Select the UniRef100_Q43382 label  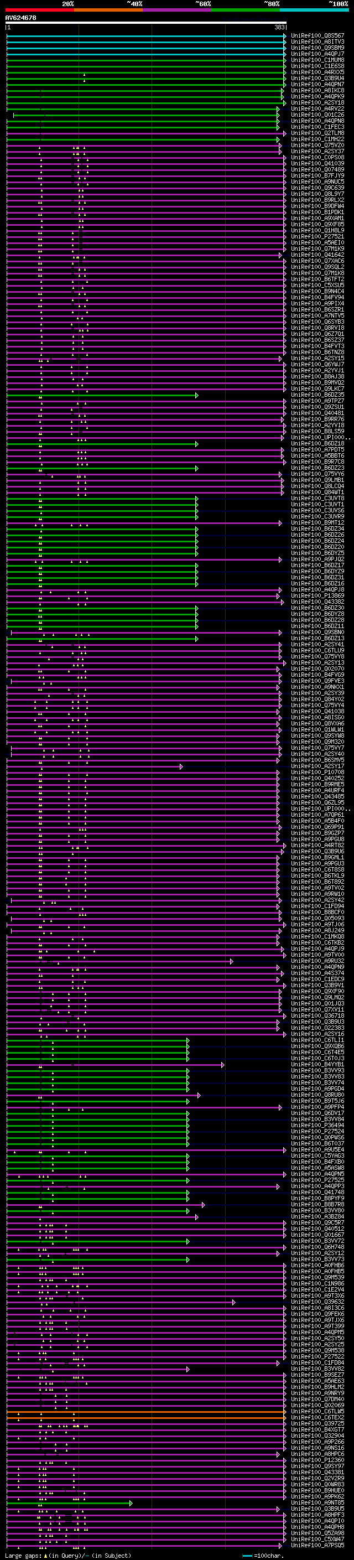tap(317, 602)
